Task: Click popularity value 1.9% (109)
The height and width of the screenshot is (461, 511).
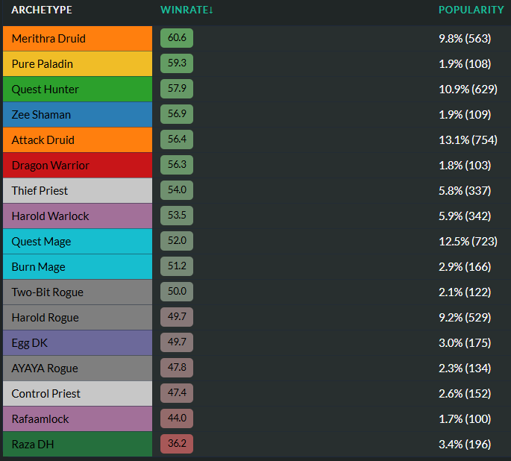Action: 465,115
